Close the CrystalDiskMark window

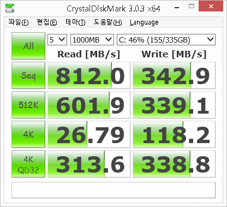[211, 6]
